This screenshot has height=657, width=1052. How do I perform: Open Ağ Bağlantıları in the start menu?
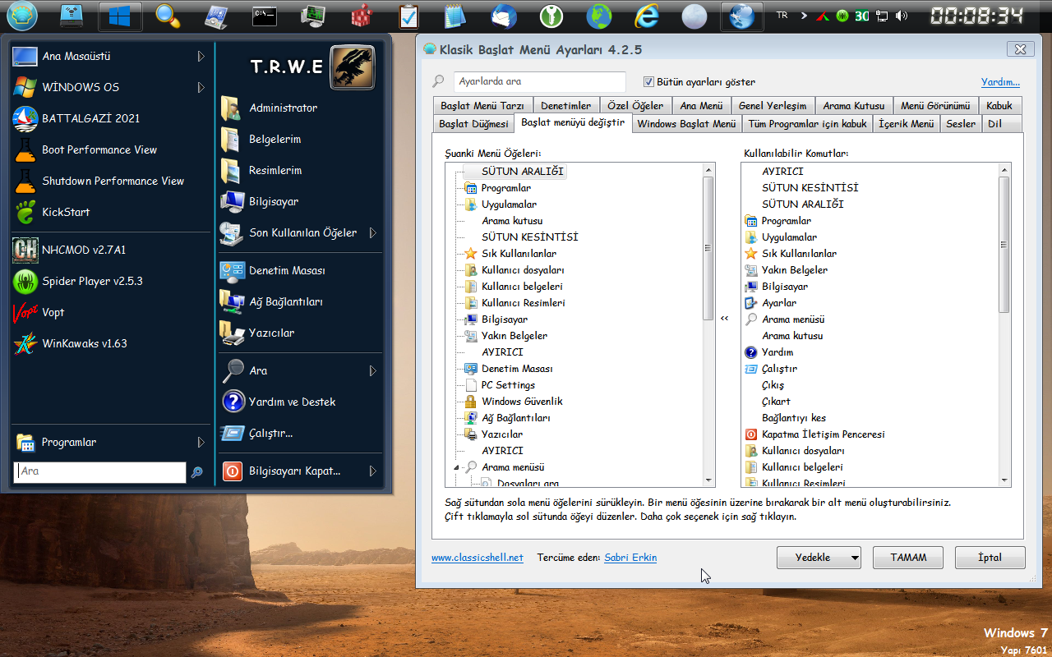pos(300,301)
